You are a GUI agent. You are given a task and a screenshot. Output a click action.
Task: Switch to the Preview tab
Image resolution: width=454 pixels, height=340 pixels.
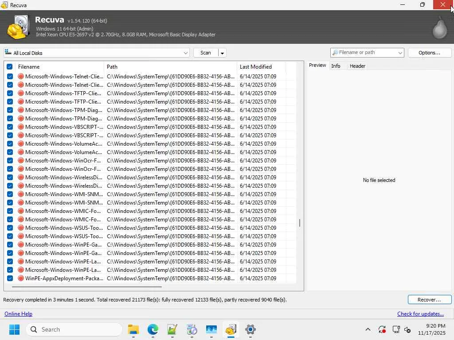tap(317, 66)
